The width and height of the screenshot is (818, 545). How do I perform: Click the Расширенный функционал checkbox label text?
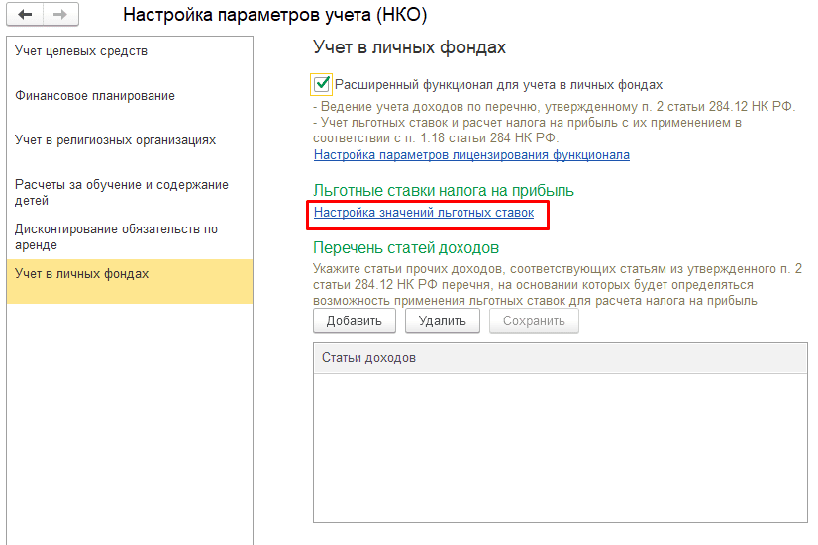point(498,85)
